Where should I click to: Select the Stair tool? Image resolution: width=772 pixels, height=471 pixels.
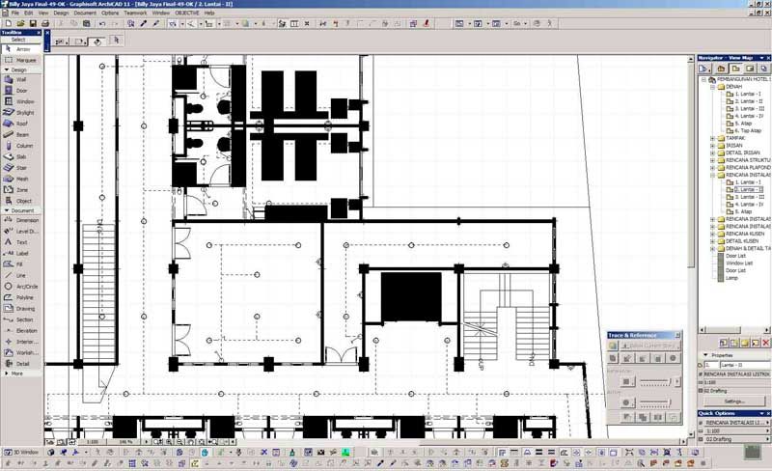(x=20, y=168)
